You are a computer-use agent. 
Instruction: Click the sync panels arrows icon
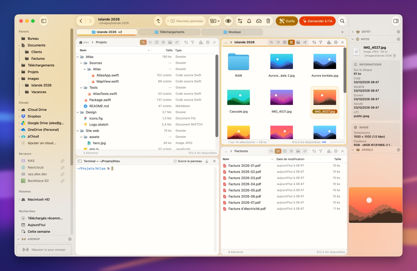(x=240, y=21)
